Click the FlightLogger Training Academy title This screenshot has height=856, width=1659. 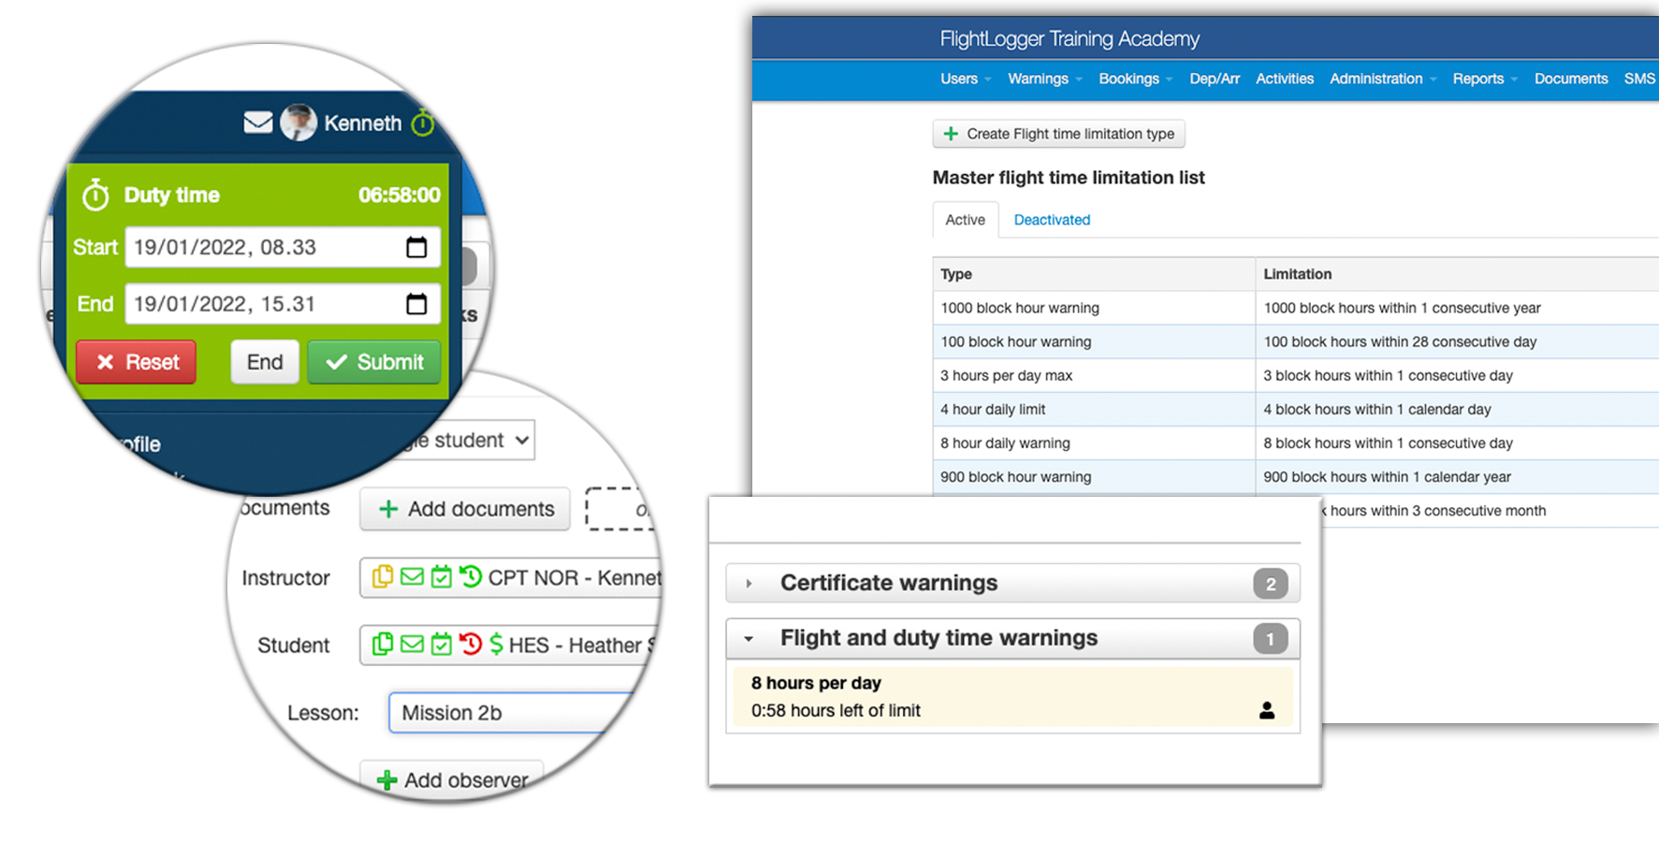click(1070, 38)
